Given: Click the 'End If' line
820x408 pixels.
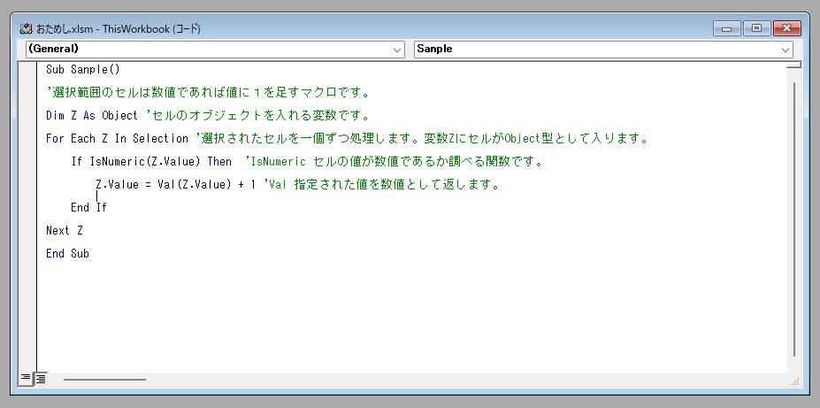Looking at the screenshot, I should [89, 208].
